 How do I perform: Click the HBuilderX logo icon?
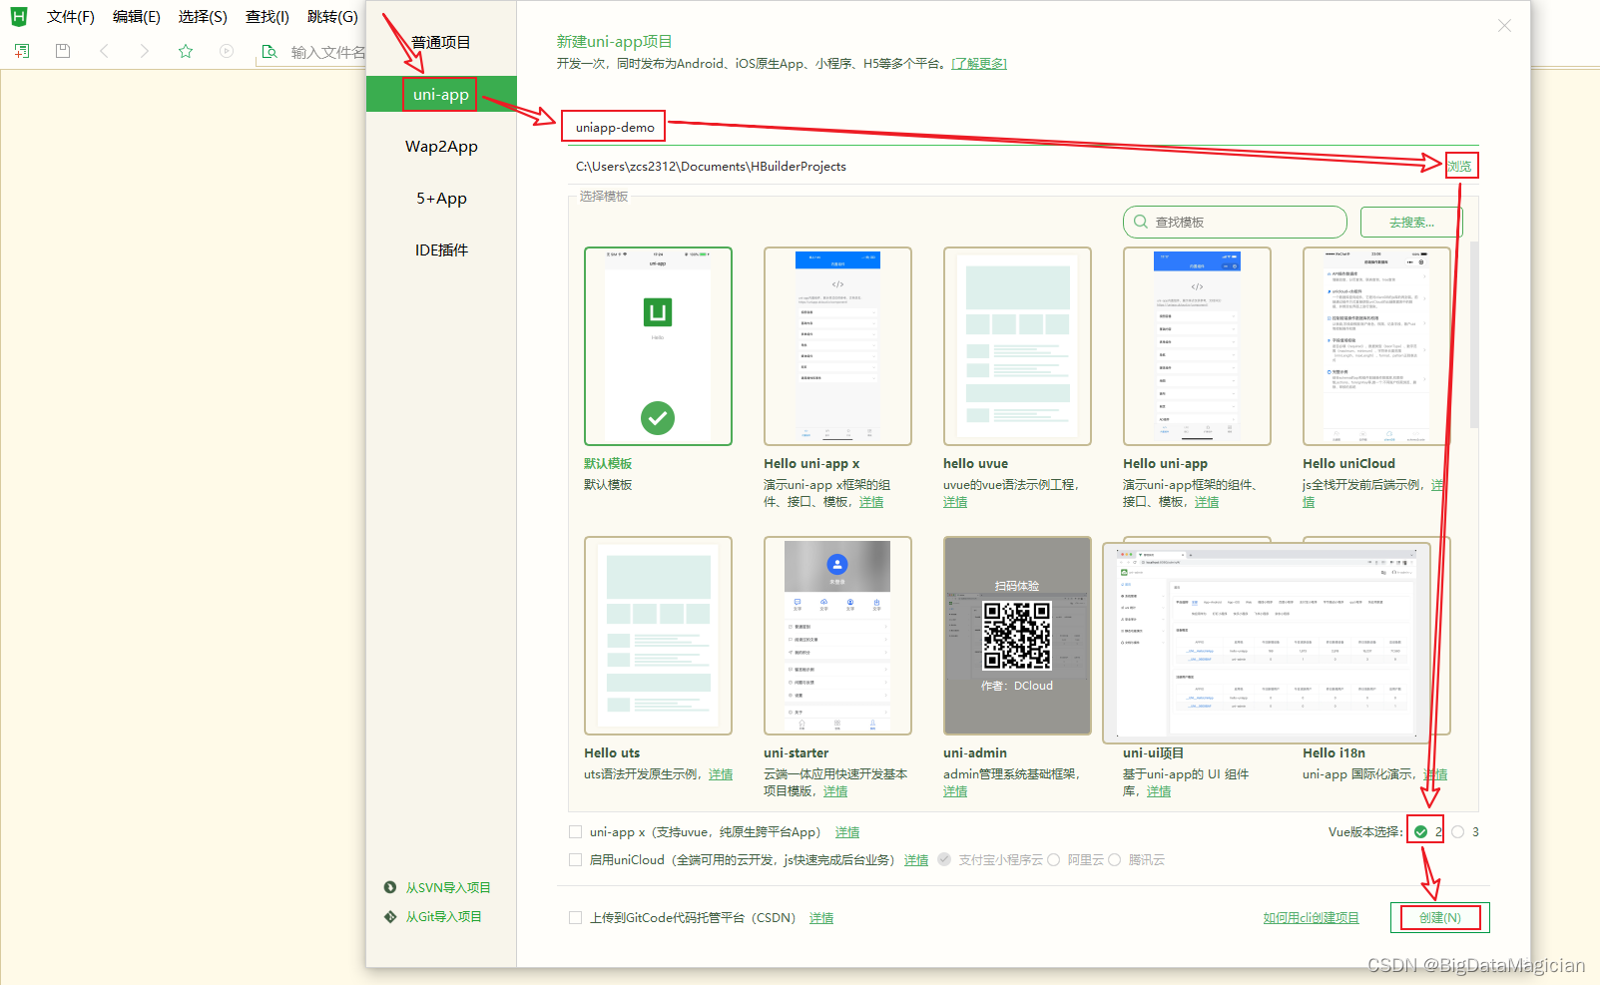(x=19, y=17)
